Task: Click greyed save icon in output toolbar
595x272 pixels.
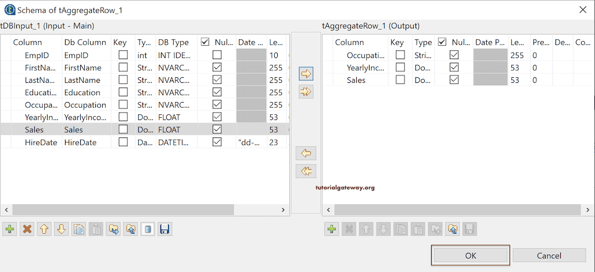Action: [469, 229]
